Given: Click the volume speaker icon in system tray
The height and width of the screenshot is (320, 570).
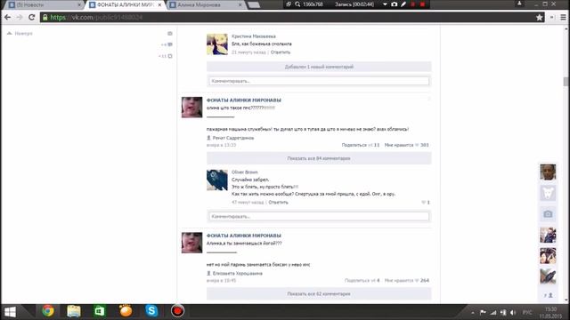Looking at the screenshot, I should pos(513,312).
